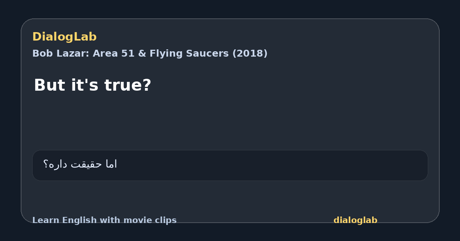Click the DialogLab logo text
The height and width of the screenshot is (241, 460).
[x=64, y=37]
